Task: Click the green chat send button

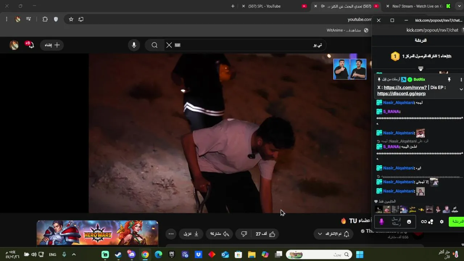Action: (x=456, y=221)
